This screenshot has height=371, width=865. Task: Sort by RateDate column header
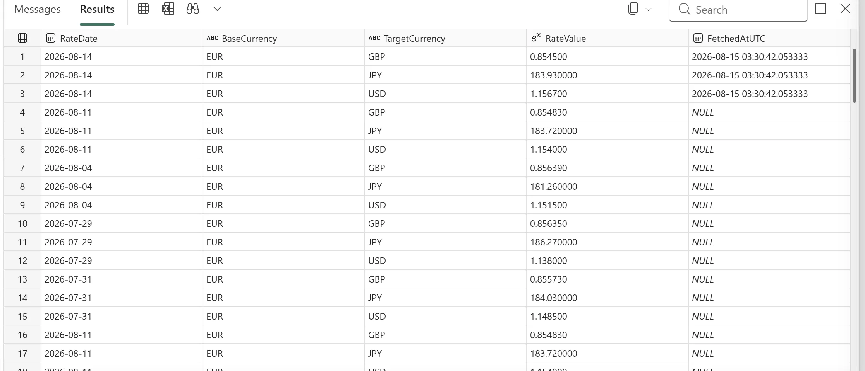(122, 38)
